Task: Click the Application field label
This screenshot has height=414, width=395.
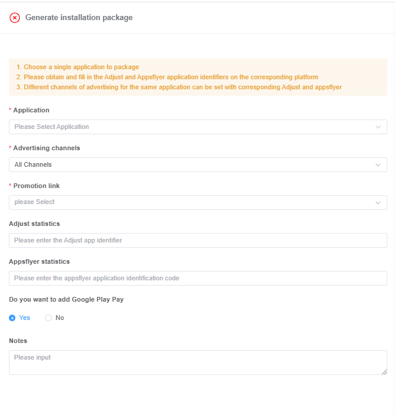Action: tap(31, 110)
